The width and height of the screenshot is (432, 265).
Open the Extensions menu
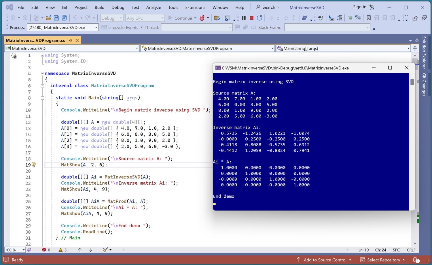tap(195, 7)
